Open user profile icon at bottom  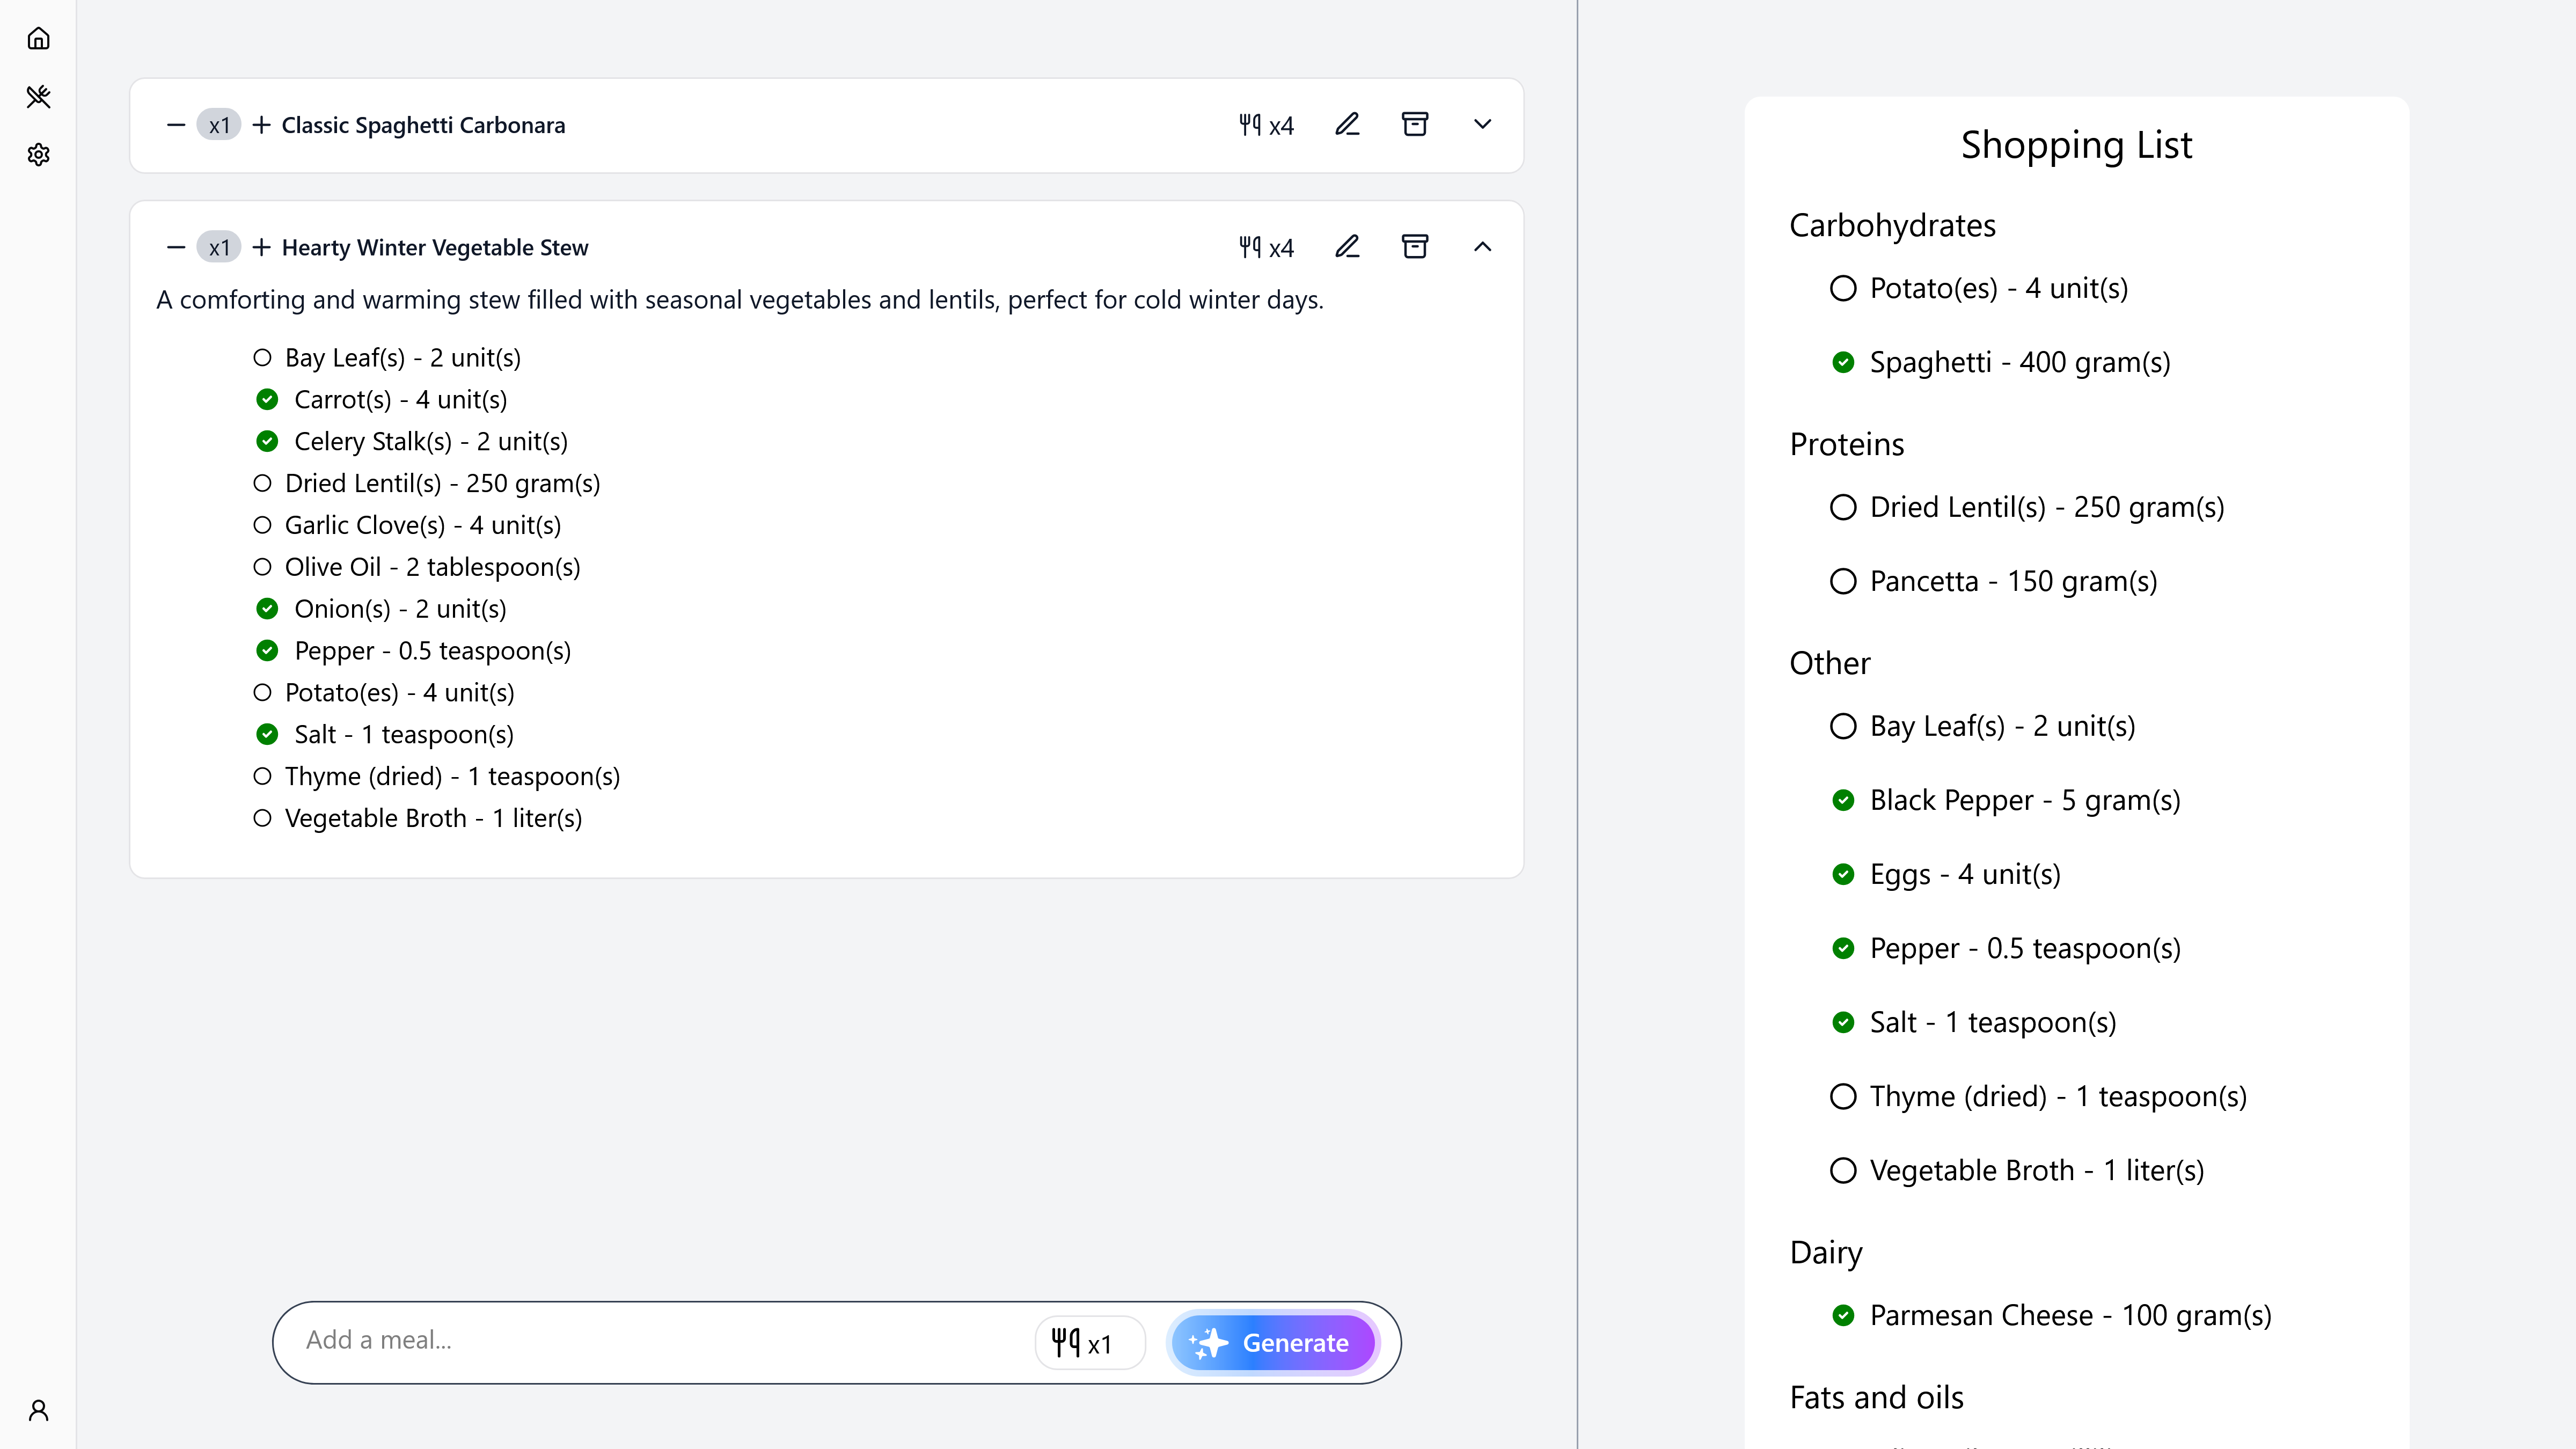tap(38, 1410)
